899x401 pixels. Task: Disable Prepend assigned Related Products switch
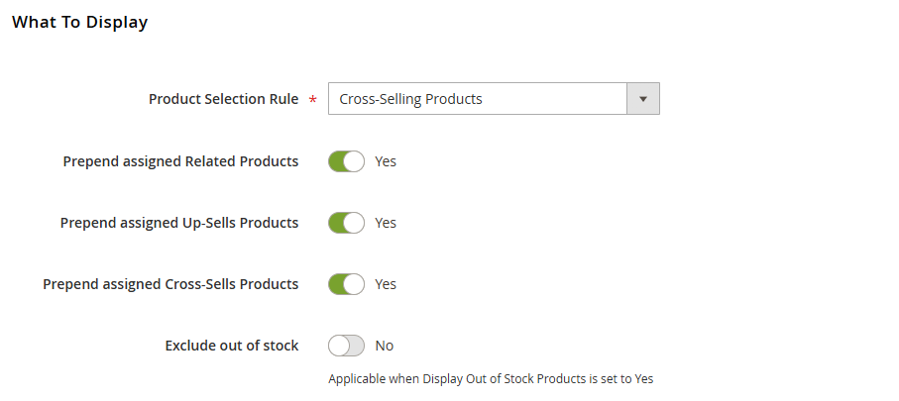click(x=346, y=161)
